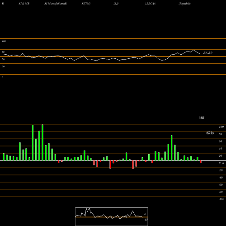
Task: Click the -80 label on MR axis
Action: coord(221,192)
